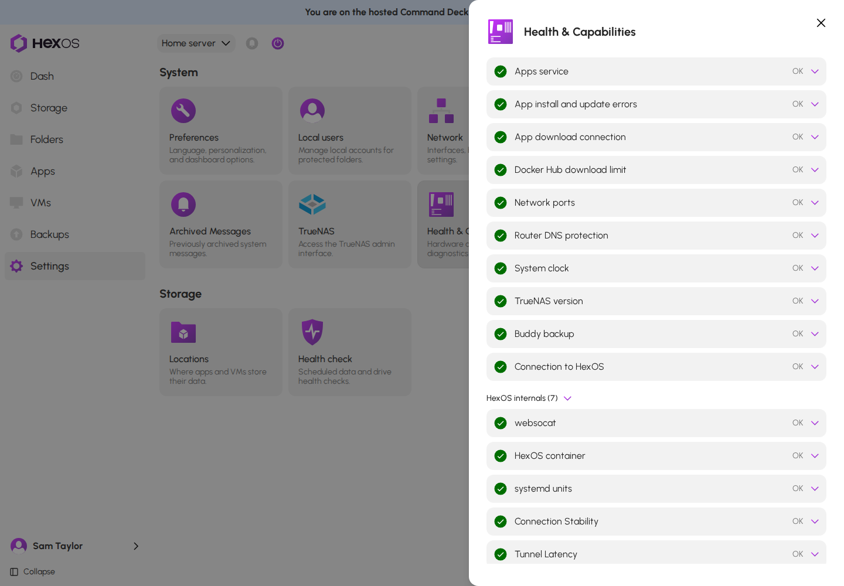Screen dimensions: 844x586
Task: Click the App install and update errors label
Action: pyautogui.click(x=576, y=104)
